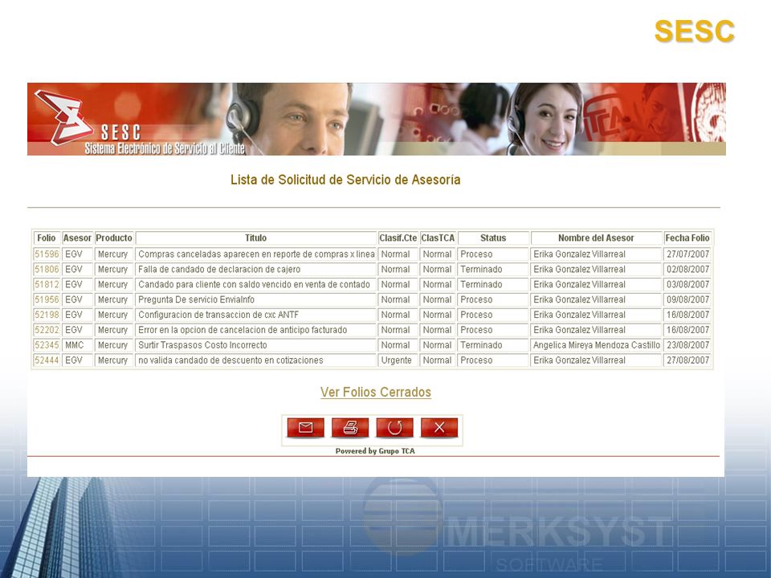This screenshot has height=578, width=771.
Task: Click the SESC logo in the banner
Action: click(64, 117)
